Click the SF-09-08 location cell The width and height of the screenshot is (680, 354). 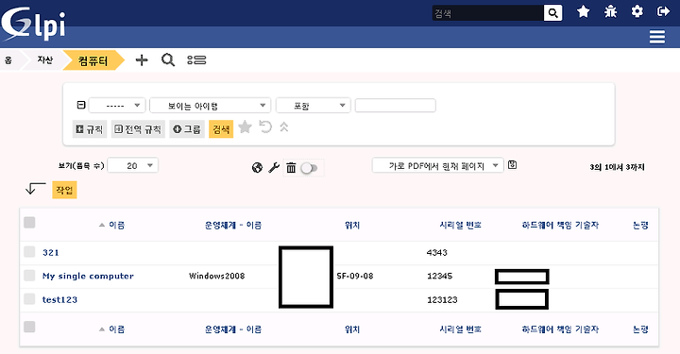tap(355, 276)
